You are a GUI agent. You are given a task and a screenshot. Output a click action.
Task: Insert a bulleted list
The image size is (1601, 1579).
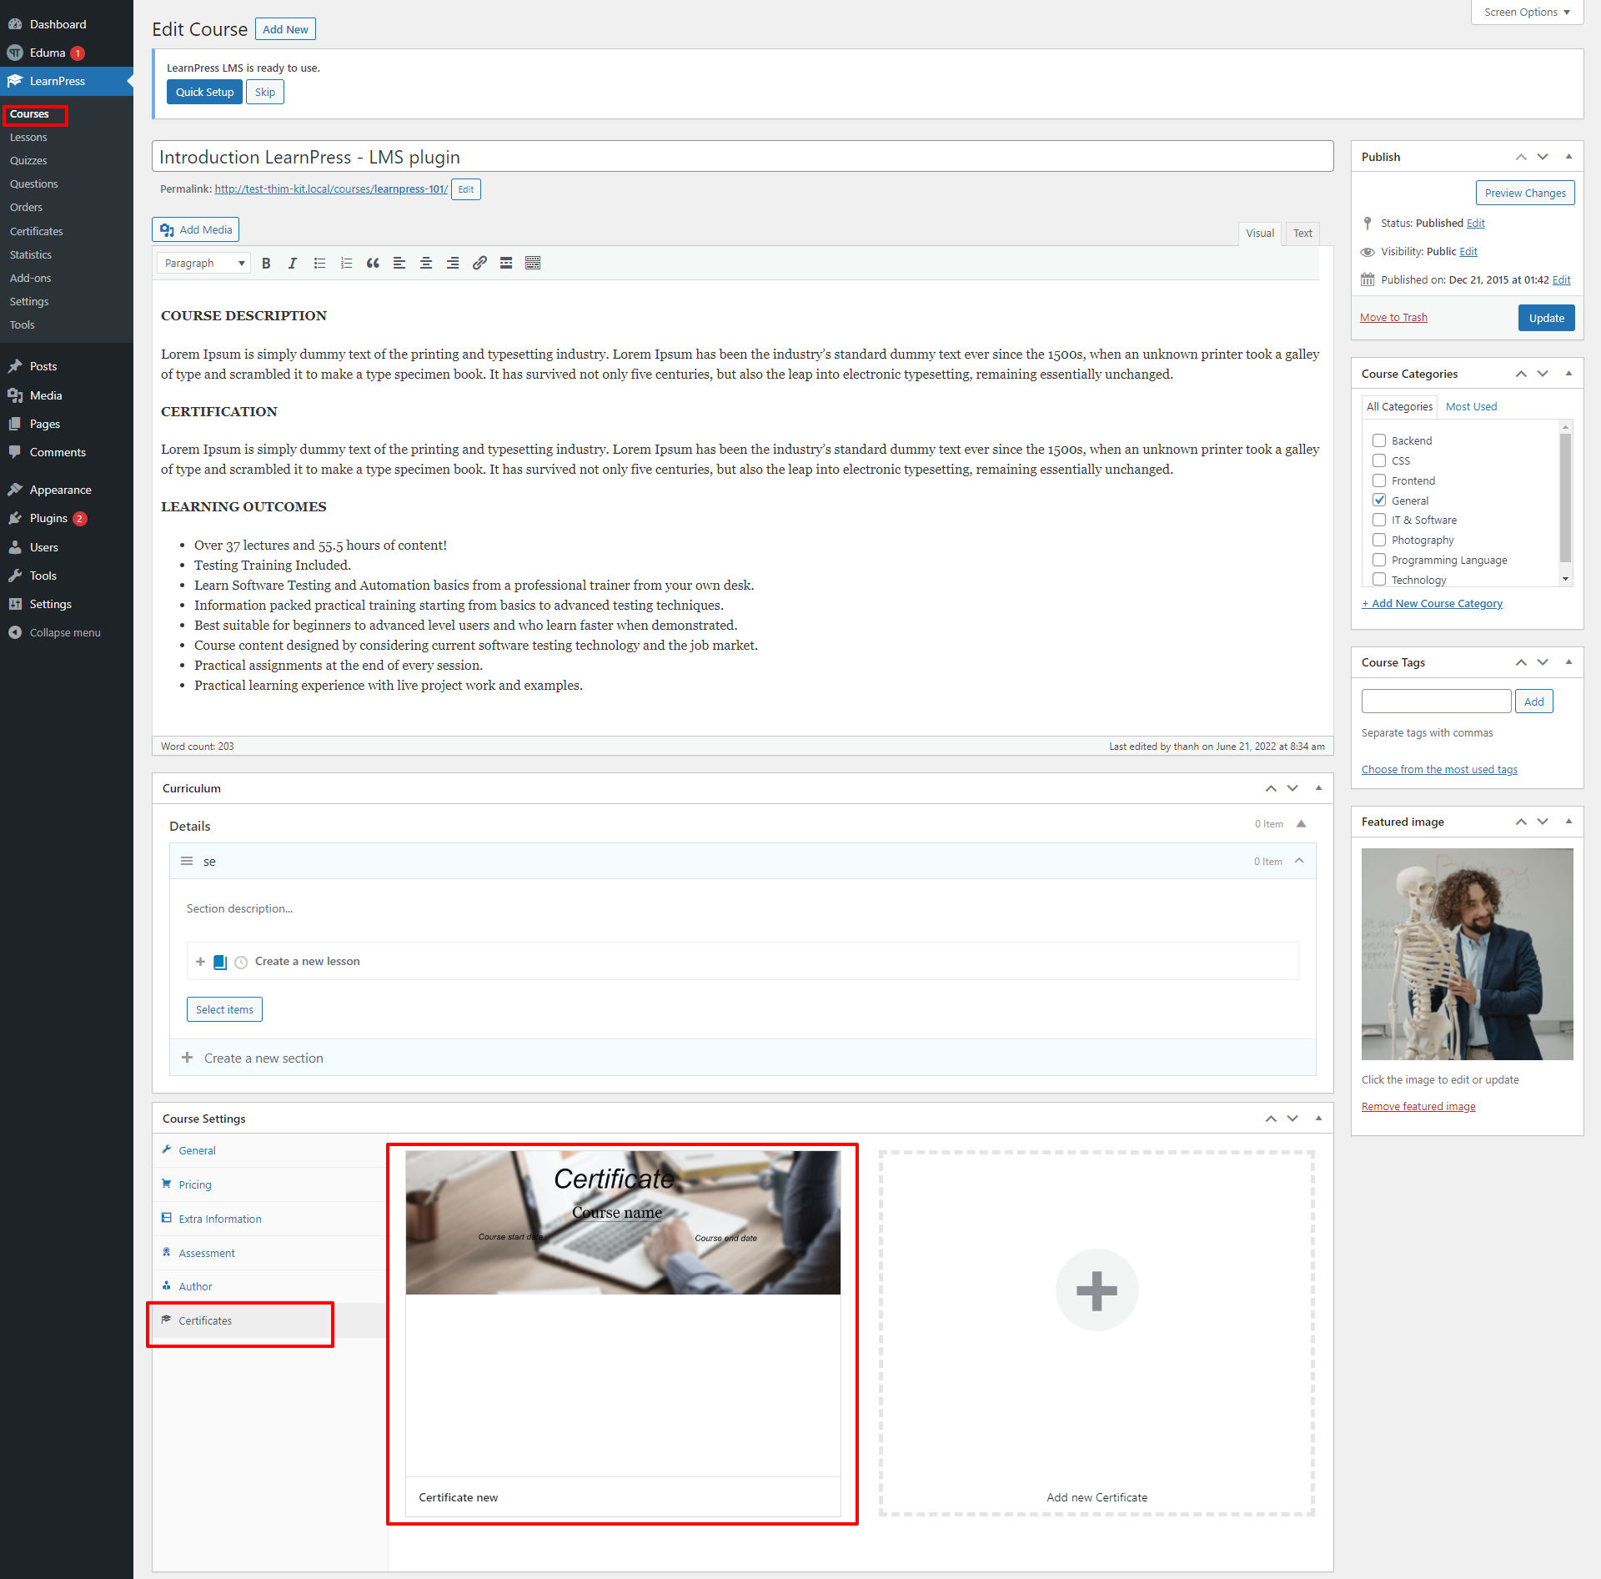tap(319, 264)
